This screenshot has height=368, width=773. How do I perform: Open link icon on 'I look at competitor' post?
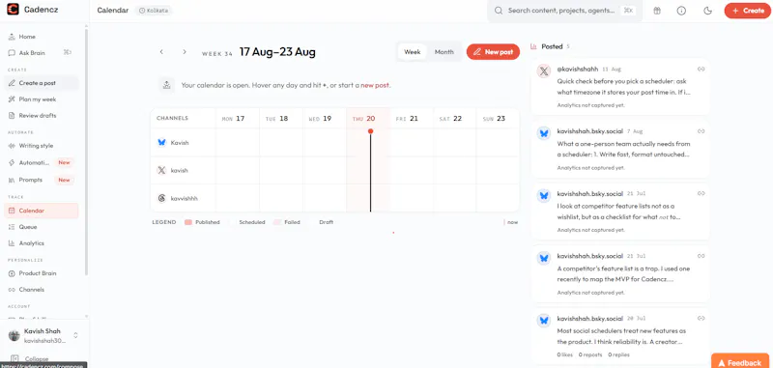click(701, 193)
